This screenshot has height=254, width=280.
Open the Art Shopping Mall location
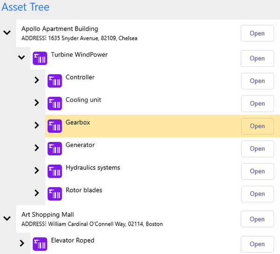pyautogui.click(x=257, y=219)
